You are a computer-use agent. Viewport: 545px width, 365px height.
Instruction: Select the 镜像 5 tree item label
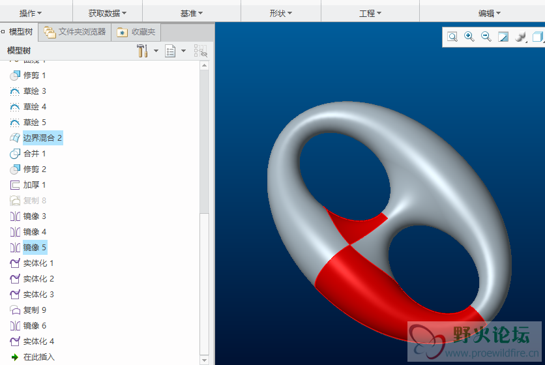pos(35,248)
